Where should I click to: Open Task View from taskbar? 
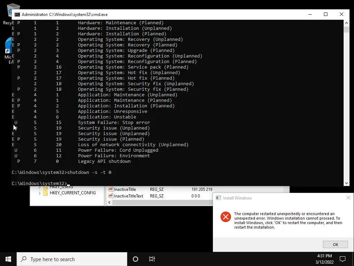[x=152, y=259]
